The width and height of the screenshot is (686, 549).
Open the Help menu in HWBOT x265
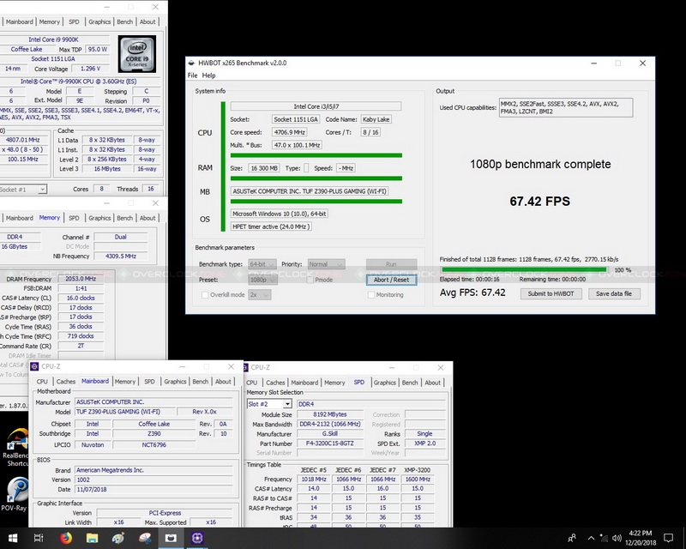(208, 75)
